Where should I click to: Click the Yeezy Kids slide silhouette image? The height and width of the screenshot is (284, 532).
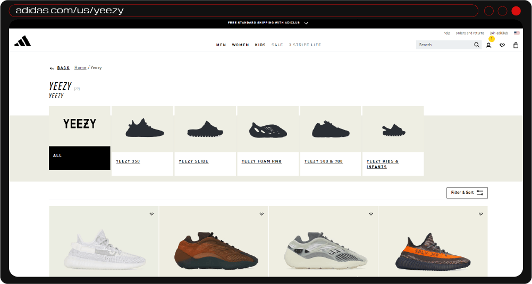click(x=394, y=130)
